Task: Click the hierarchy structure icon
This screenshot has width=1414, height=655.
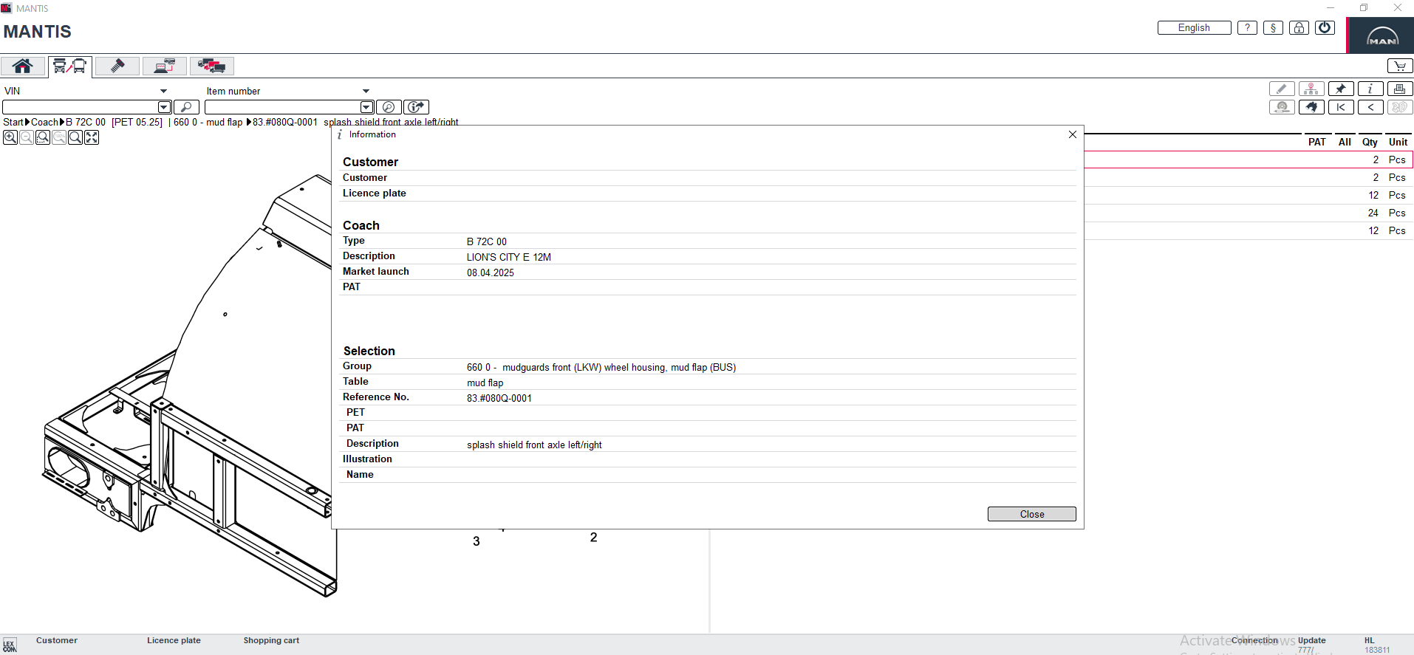Action: click(x=1311, y=89)
